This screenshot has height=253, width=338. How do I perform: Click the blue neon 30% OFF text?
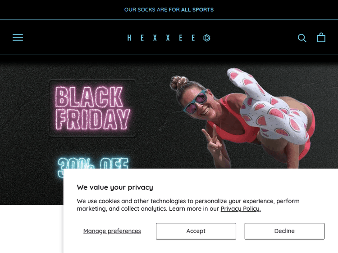coord(93,164)
